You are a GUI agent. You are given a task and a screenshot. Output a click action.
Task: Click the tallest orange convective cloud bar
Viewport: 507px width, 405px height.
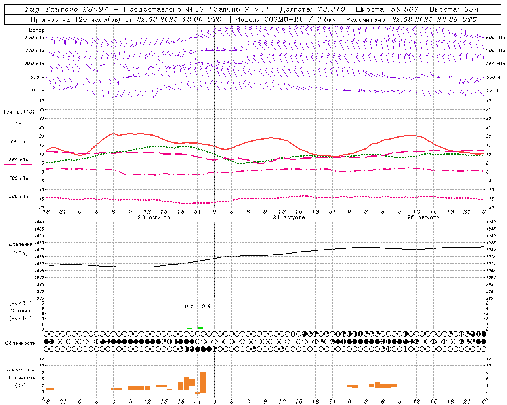pos(203,382)
